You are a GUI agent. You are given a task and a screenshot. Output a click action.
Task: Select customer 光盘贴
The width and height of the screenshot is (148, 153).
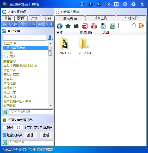[x=26, y=79]
